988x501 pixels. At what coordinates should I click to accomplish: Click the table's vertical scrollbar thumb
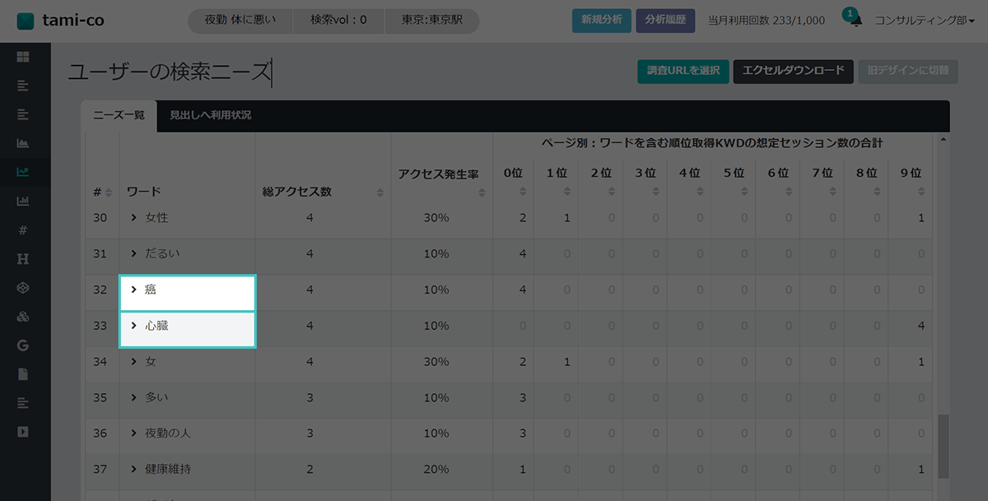coord(943,444)
